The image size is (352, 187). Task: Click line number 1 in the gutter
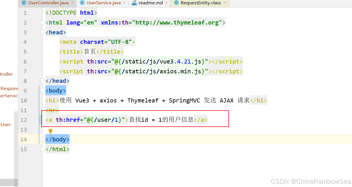tap(25, 13)
